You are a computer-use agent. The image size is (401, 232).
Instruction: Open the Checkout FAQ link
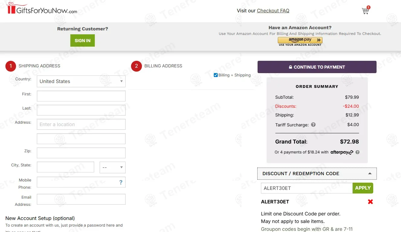[x=273, y=11]
